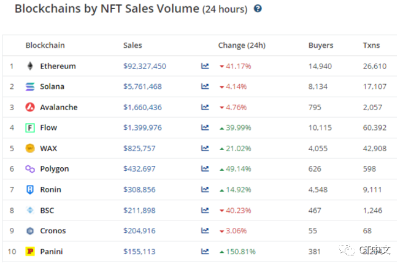Open the BSC blockchain link
This screenshot has width=403, height=267.
47,210
